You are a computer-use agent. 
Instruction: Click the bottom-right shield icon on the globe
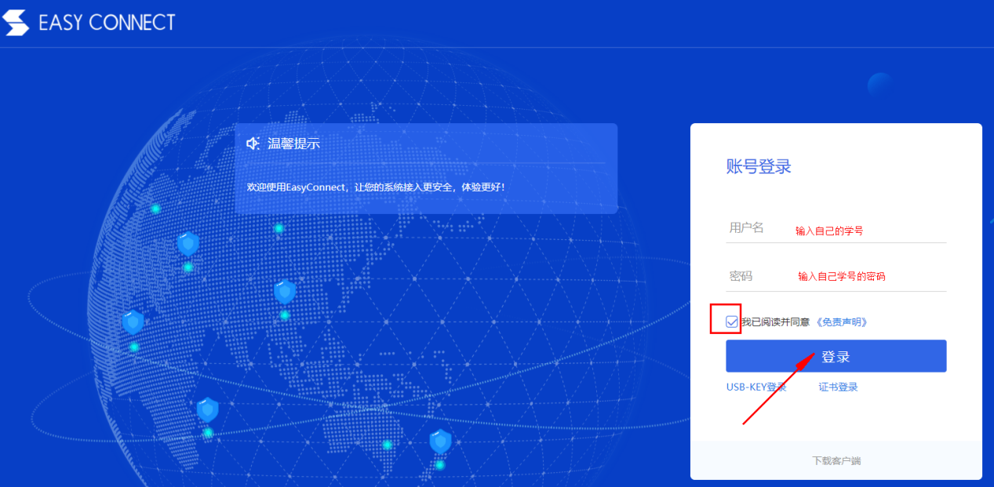point(440,442)
